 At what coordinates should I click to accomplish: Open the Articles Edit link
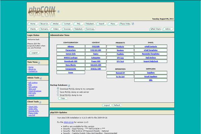click(95, 69)
